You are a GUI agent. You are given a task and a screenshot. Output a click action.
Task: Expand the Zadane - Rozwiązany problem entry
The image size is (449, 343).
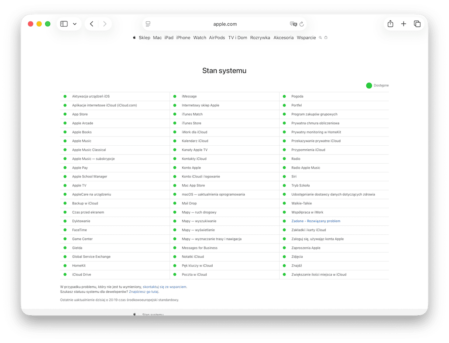click(316, 221)
